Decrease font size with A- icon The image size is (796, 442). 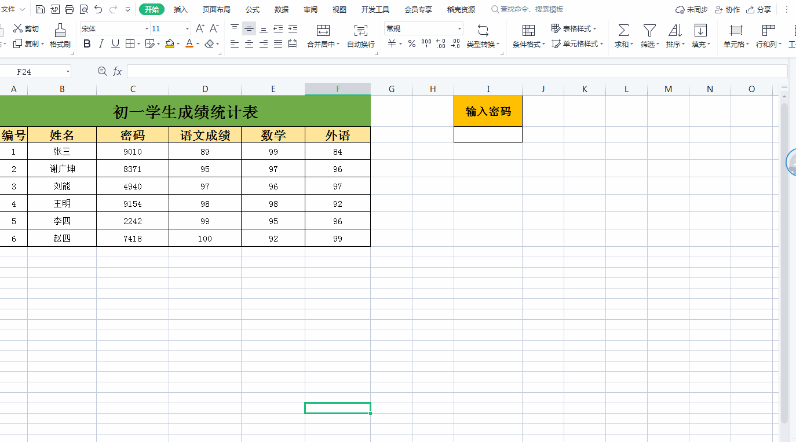[x=214, y=28]
